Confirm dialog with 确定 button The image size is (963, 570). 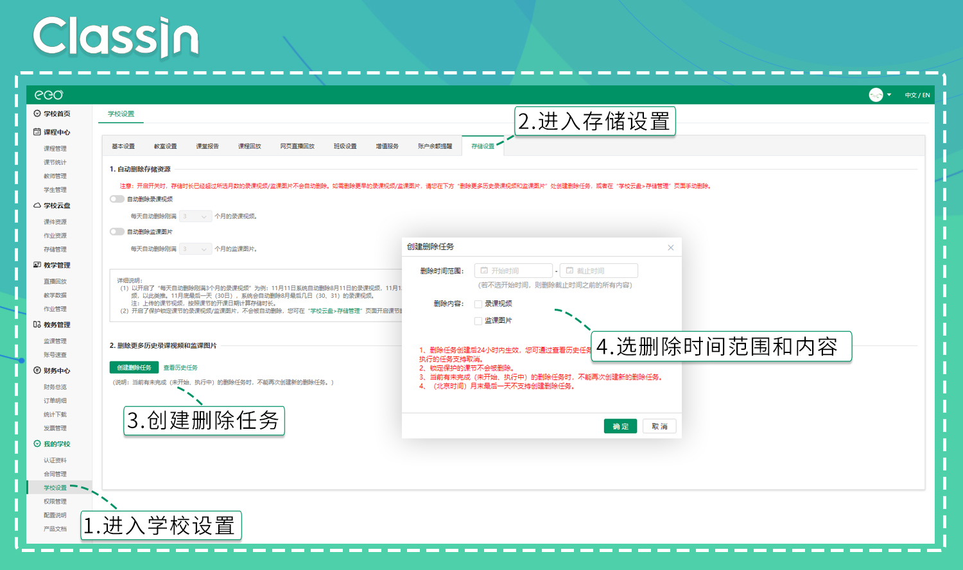point(620,426)
